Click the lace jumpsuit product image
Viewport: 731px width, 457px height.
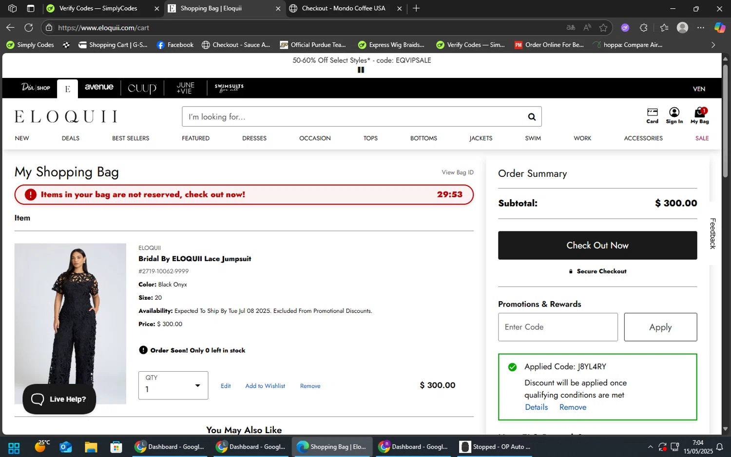(x=70, y=324)
